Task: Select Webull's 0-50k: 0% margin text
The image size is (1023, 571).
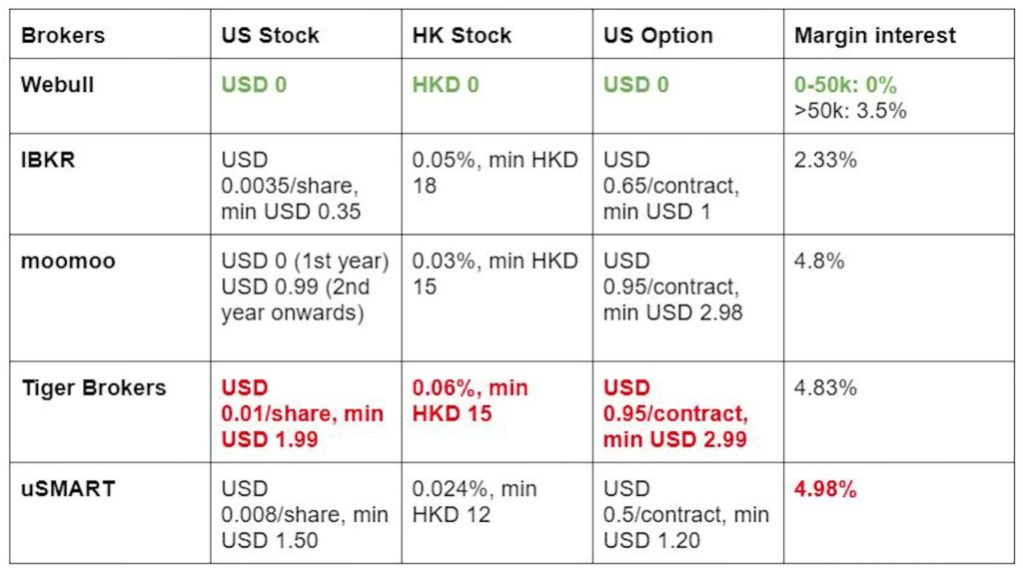Action: click(845, 86)
